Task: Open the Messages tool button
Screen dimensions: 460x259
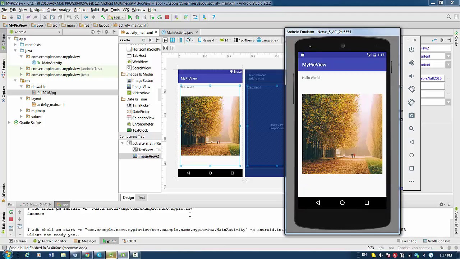Action: pos(85,241)
